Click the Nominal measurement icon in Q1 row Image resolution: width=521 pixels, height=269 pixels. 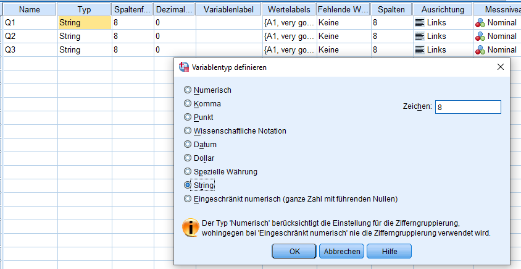[x=480, y=22]
